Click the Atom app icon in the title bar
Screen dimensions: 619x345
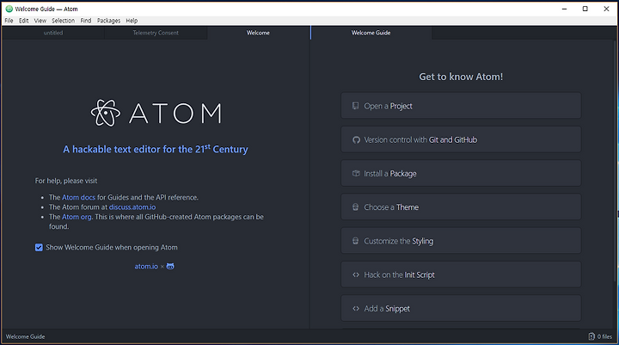(x=9, y=9)
